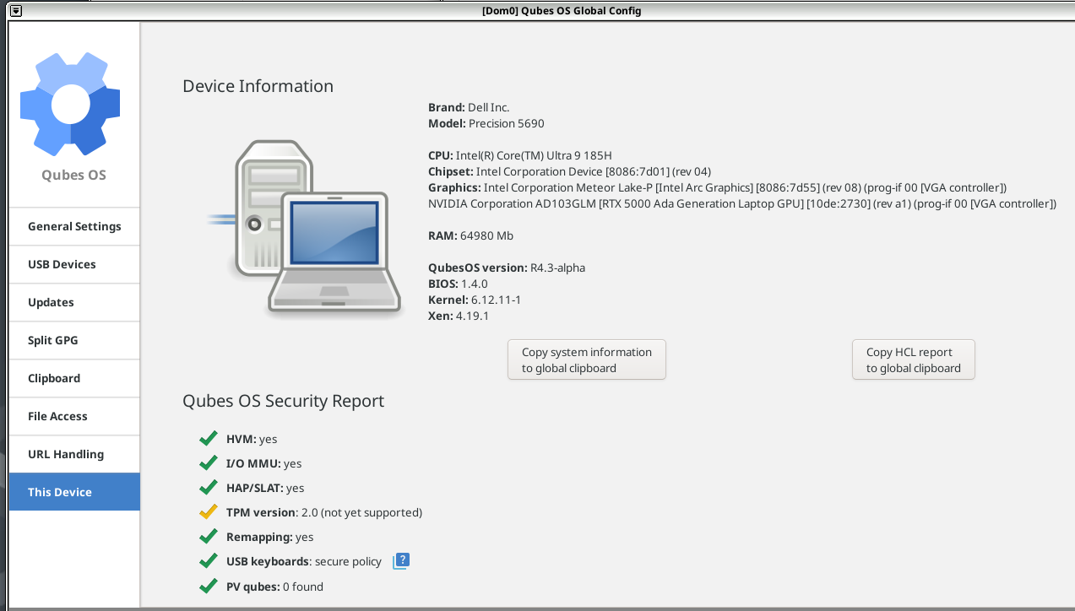The width and height of the screenshot is (1075, 611).
Task: Click the blue help icon next to USB keyboards
Action: tap(401, 561)
